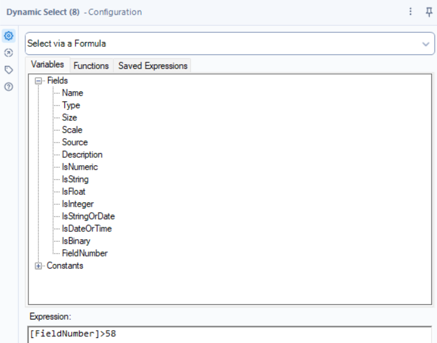The width and height of the screenshot is (437, 343).
Task: Click into the Expression formula box
Action: [x=230, y=334]
